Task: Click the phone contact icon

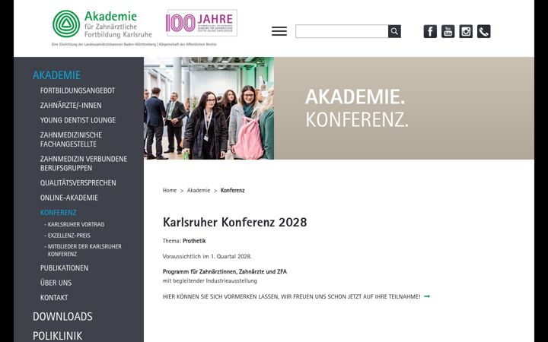Action: [484, 31]
